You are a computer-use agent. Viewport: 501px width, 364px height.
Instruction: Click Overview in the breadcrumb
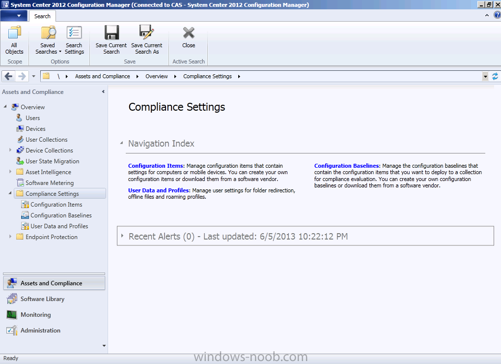click(157, 76)
